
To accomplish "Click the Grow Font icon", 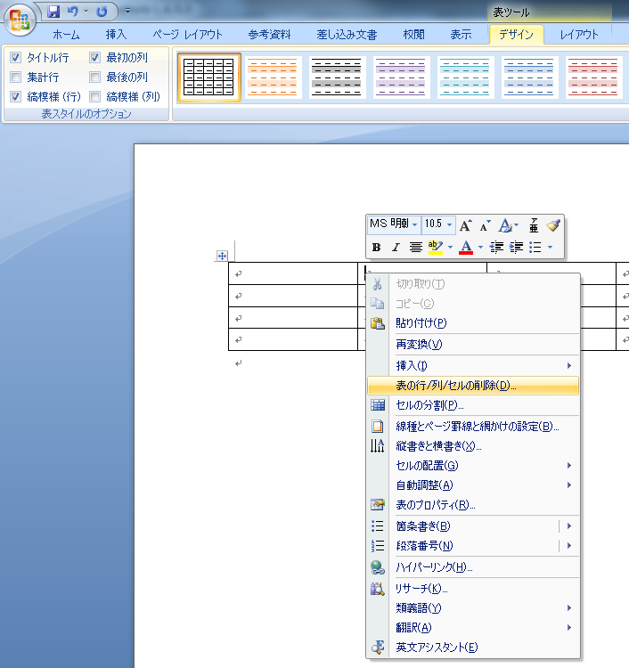I will click(466, 225).
